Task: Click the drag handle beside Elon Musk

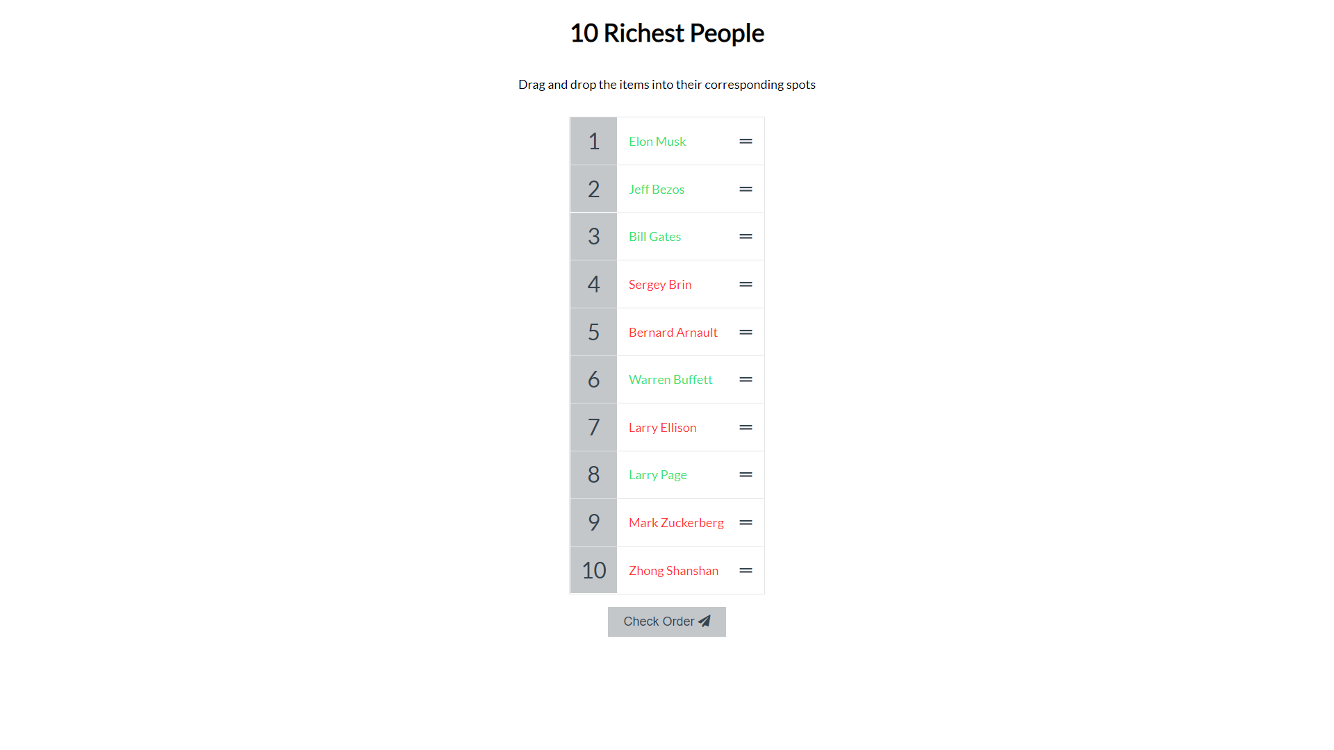Action: 746,142
